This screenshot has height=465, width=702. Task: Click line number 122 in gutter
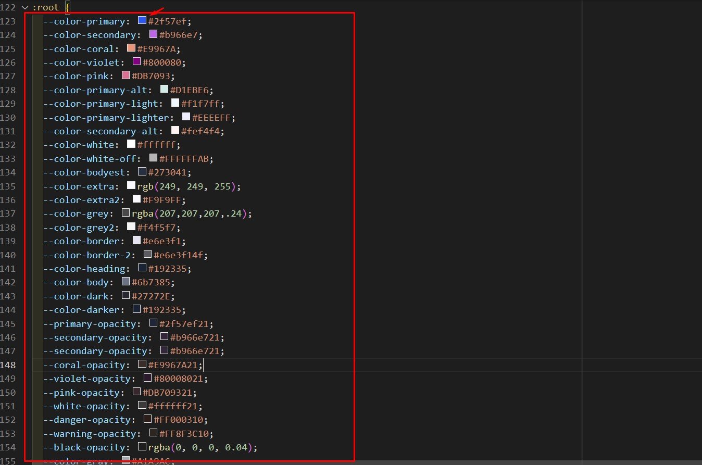[x=8, y=8]
